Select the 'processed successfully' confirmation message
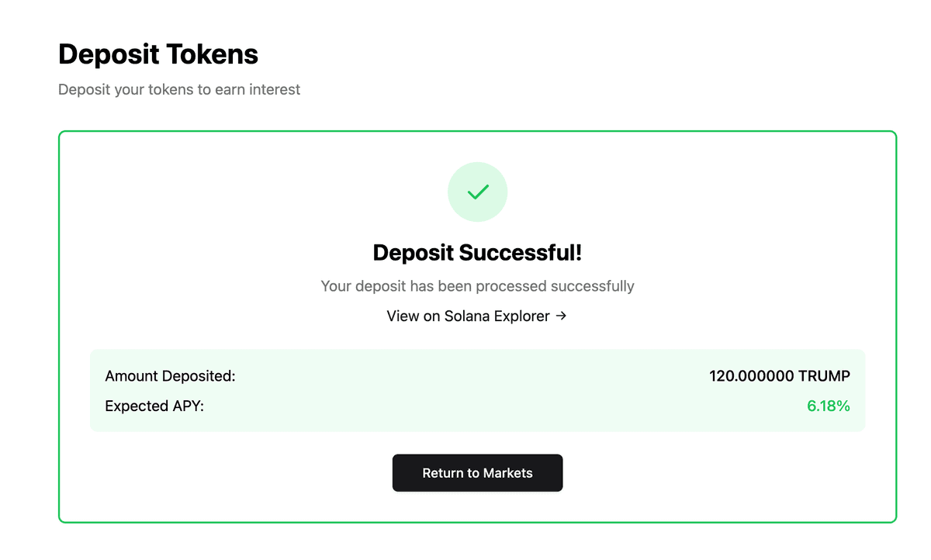 477,286
